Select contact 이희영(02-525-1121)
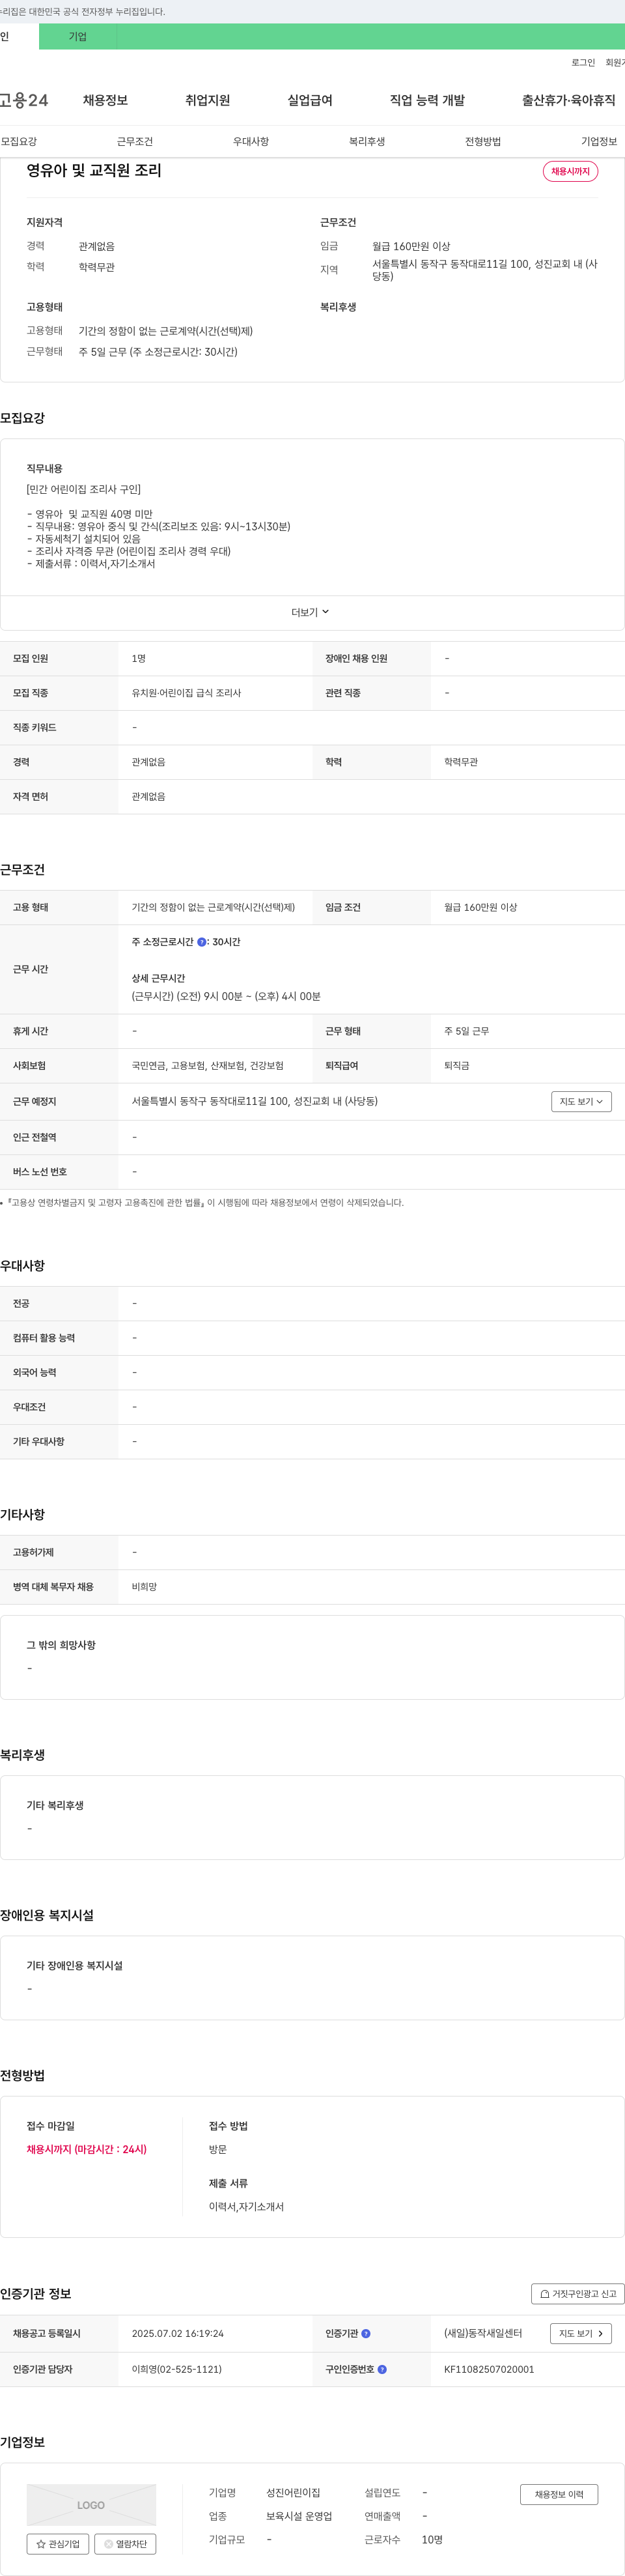Viewport: 625px width, 2576px height. 177,2369
